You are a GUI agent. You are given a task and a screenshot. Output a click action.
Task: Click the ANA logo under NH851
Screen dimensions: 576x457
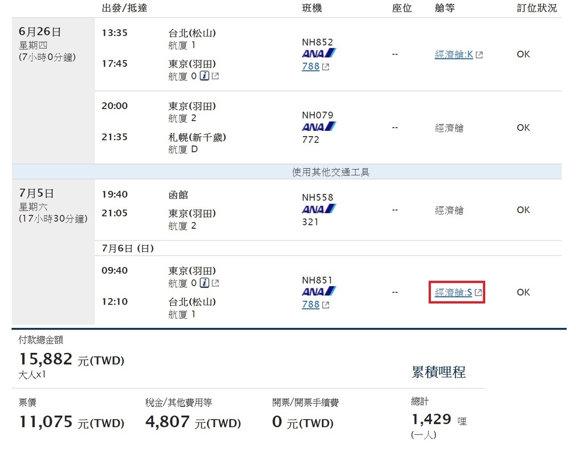point(319,292)
